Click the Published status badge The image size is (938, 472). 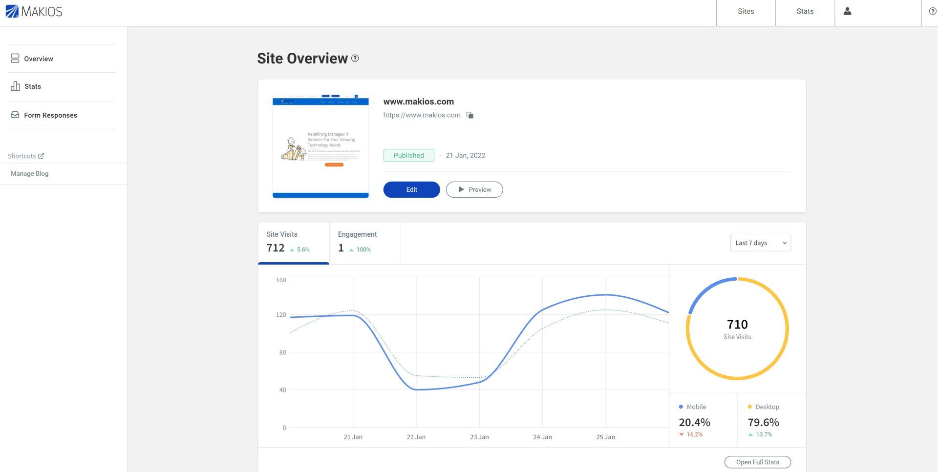pos(409,155)
